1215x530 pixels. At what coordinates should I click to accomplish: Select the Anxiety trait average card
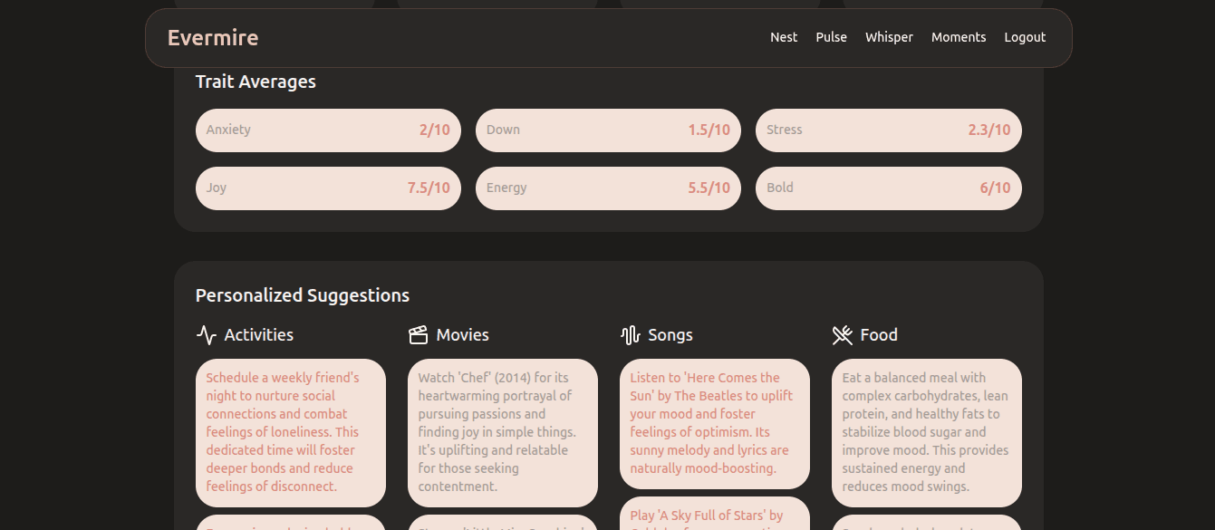click(x=328, y=130)
